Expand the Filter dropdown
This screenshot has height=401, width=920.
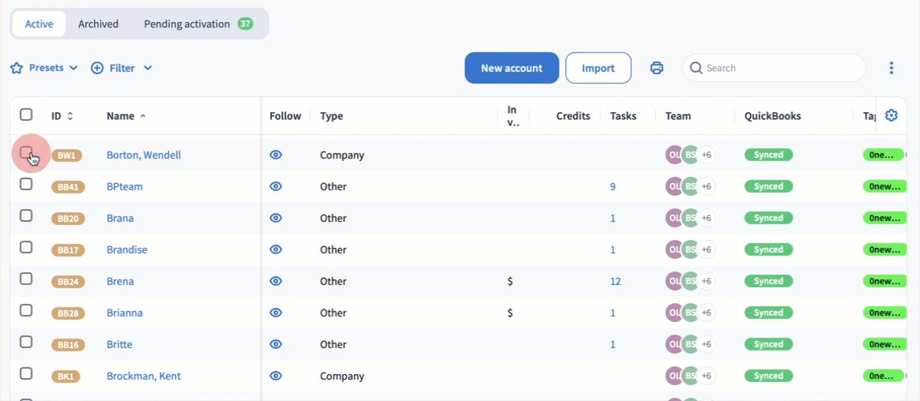click(122, 68)
